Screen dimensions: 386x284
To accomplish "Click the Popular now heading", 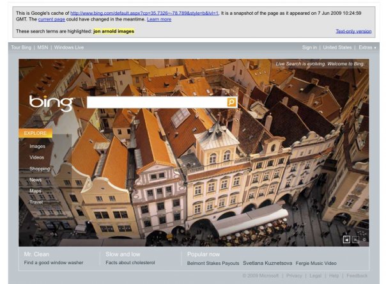I will click(203, 254).
